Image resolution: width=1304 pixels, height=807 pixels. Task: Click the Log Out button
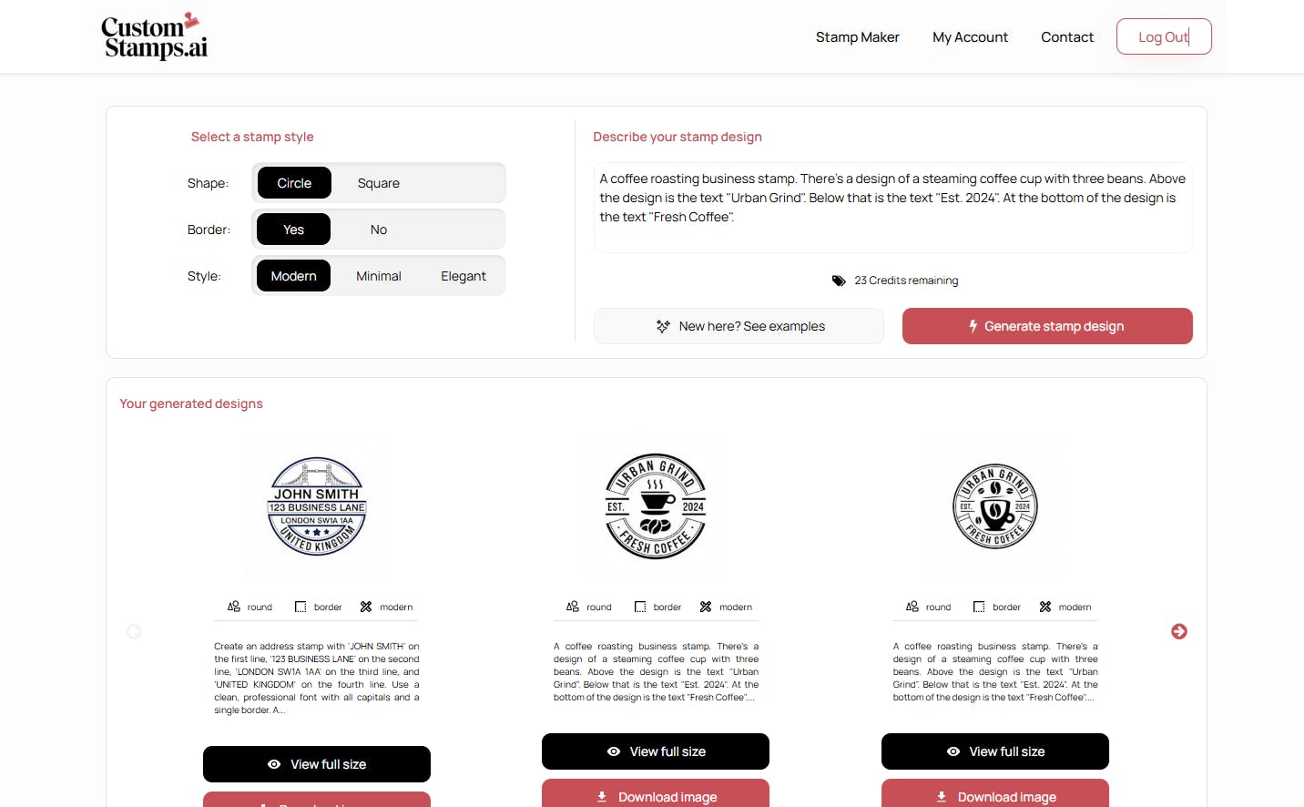[1164, 36]
